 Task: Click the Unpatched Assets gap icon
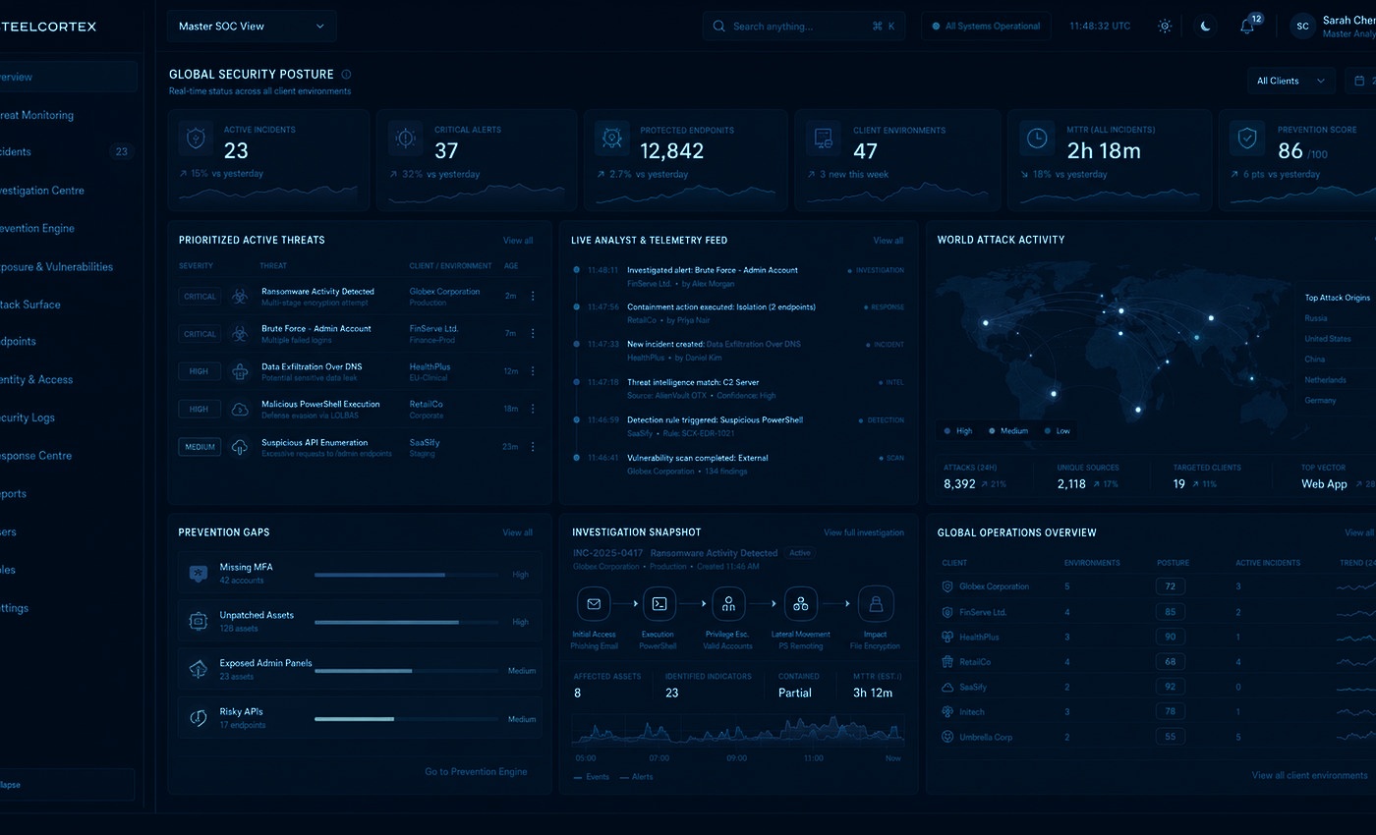point(198,621)
